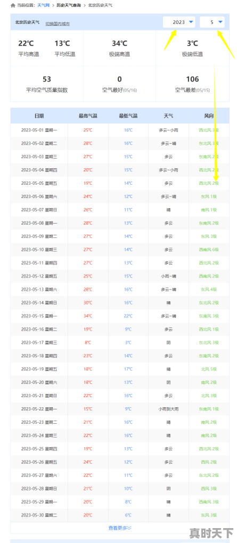Click low temperature 13℃ in the 2023-05-25 row

pyautogui.click(x=128, y=449)
